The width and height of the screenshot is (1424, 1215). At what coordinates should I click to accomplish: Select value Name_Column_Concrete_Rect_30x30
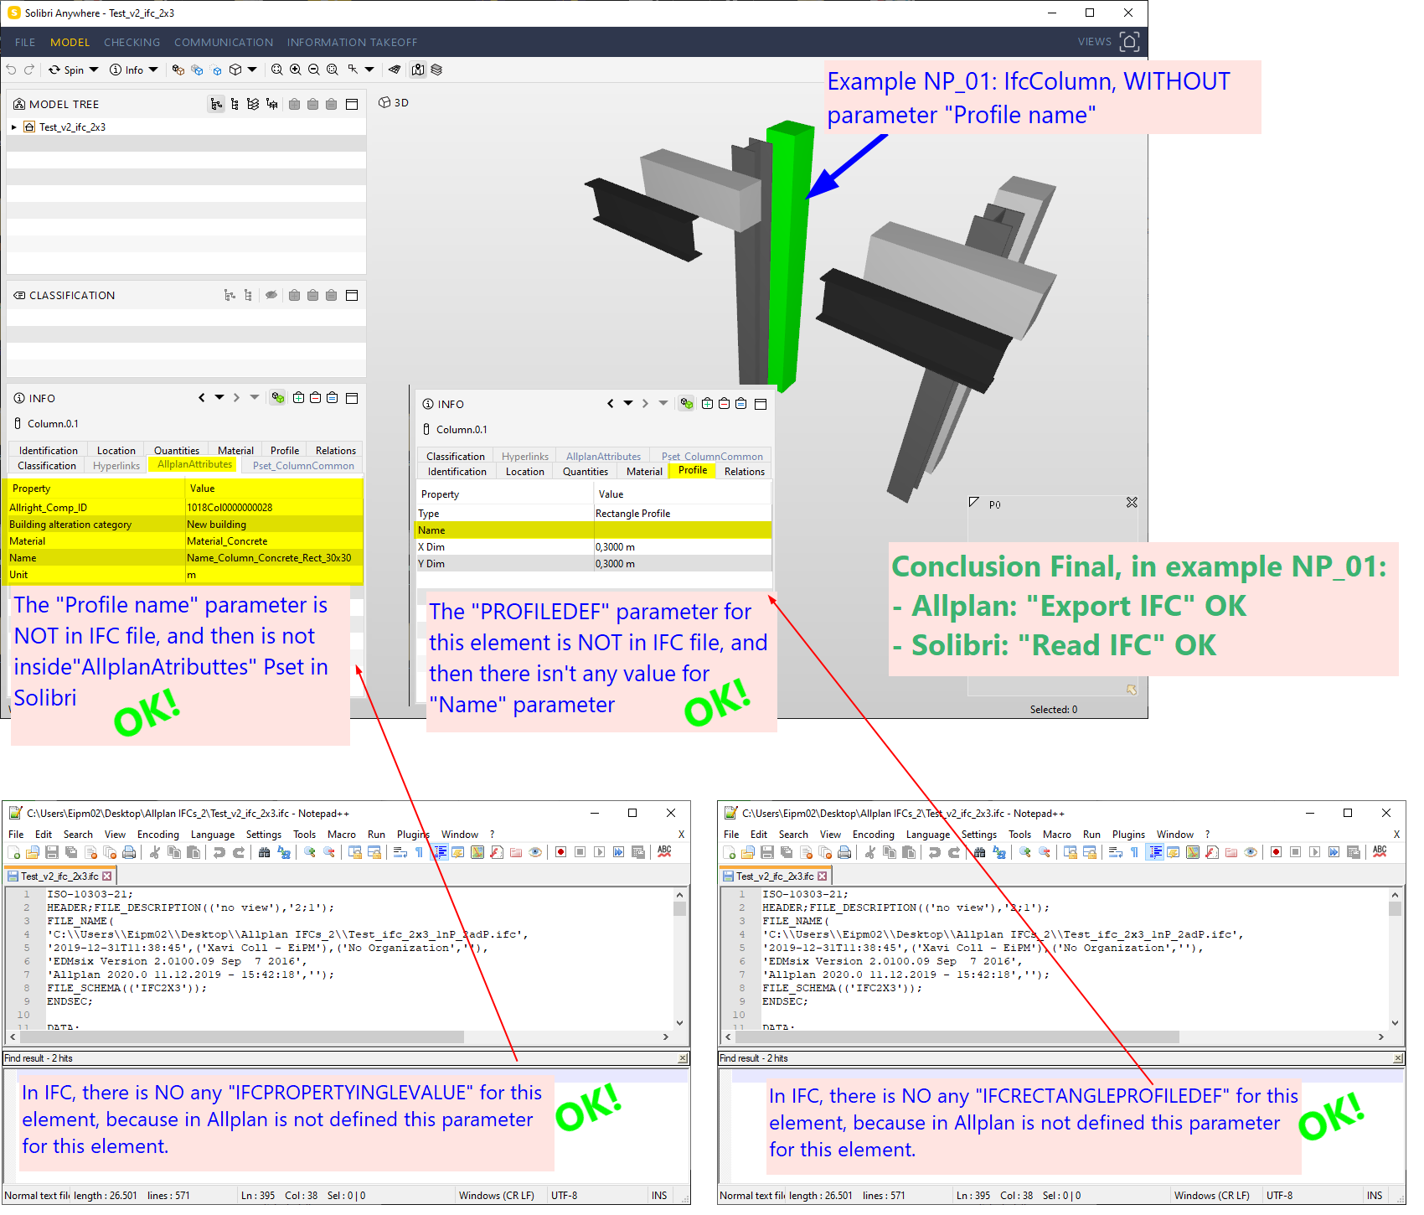269,558
